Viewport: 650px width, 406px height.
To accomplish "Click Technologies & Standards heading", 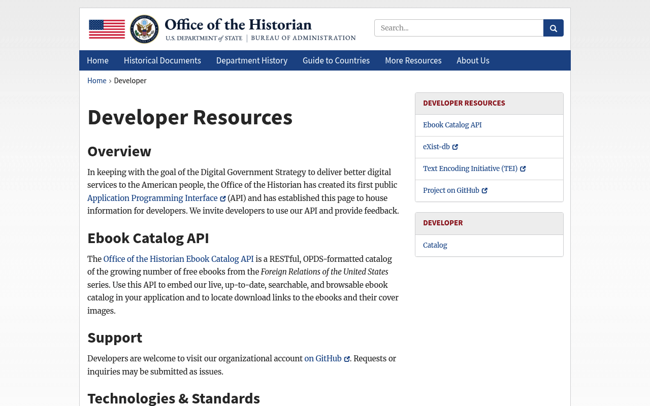I will [174, 398].
